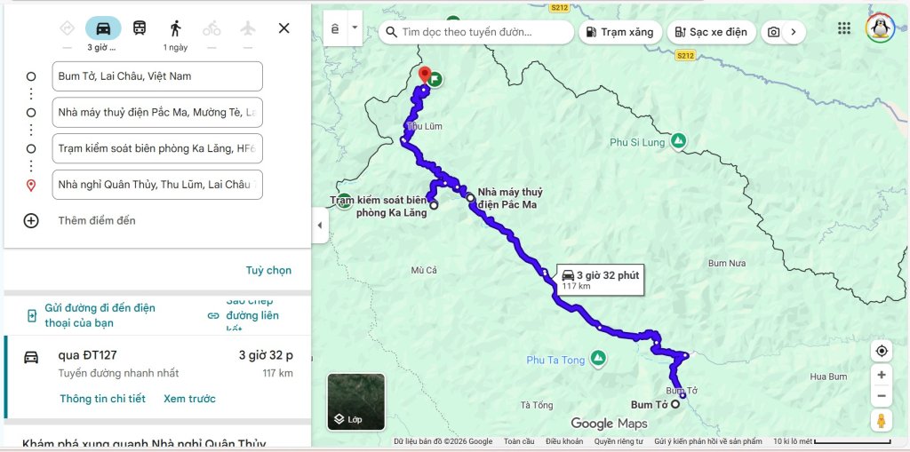
Task: Center map on my location
Action: (882, 351)
